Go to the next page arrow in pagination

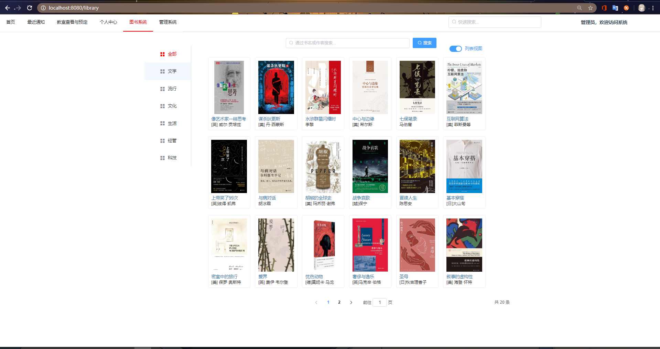point(351,303)
